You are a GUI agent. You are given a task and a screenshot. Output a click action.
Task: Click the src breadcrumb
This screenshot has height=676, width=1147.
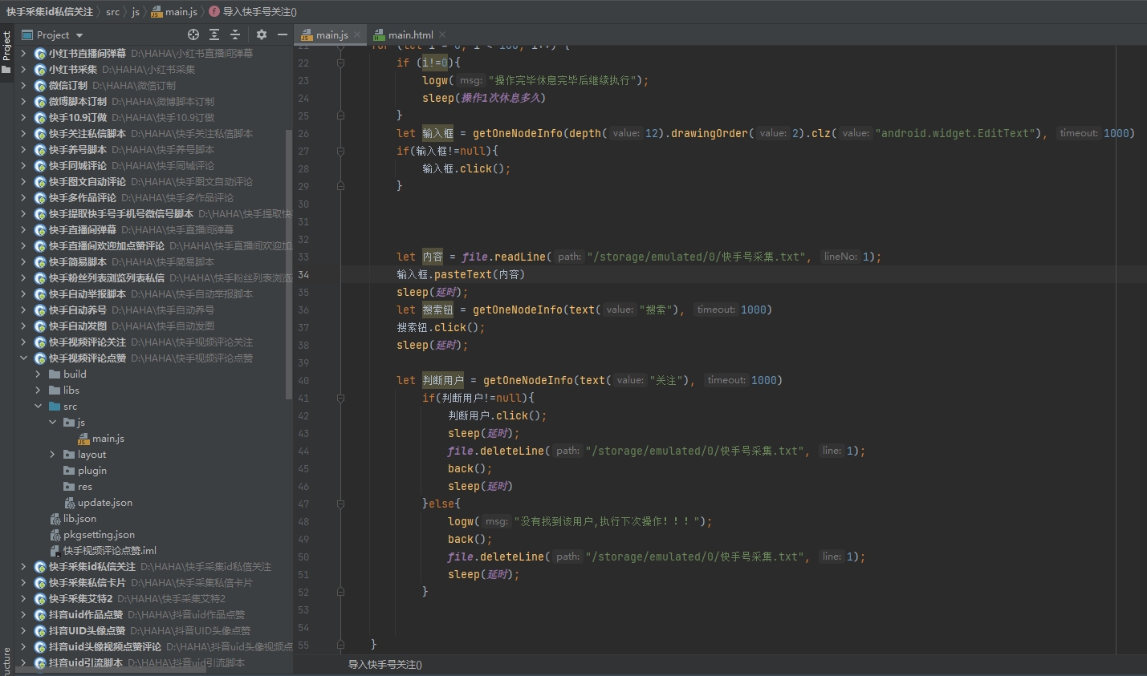coord(112,11)
